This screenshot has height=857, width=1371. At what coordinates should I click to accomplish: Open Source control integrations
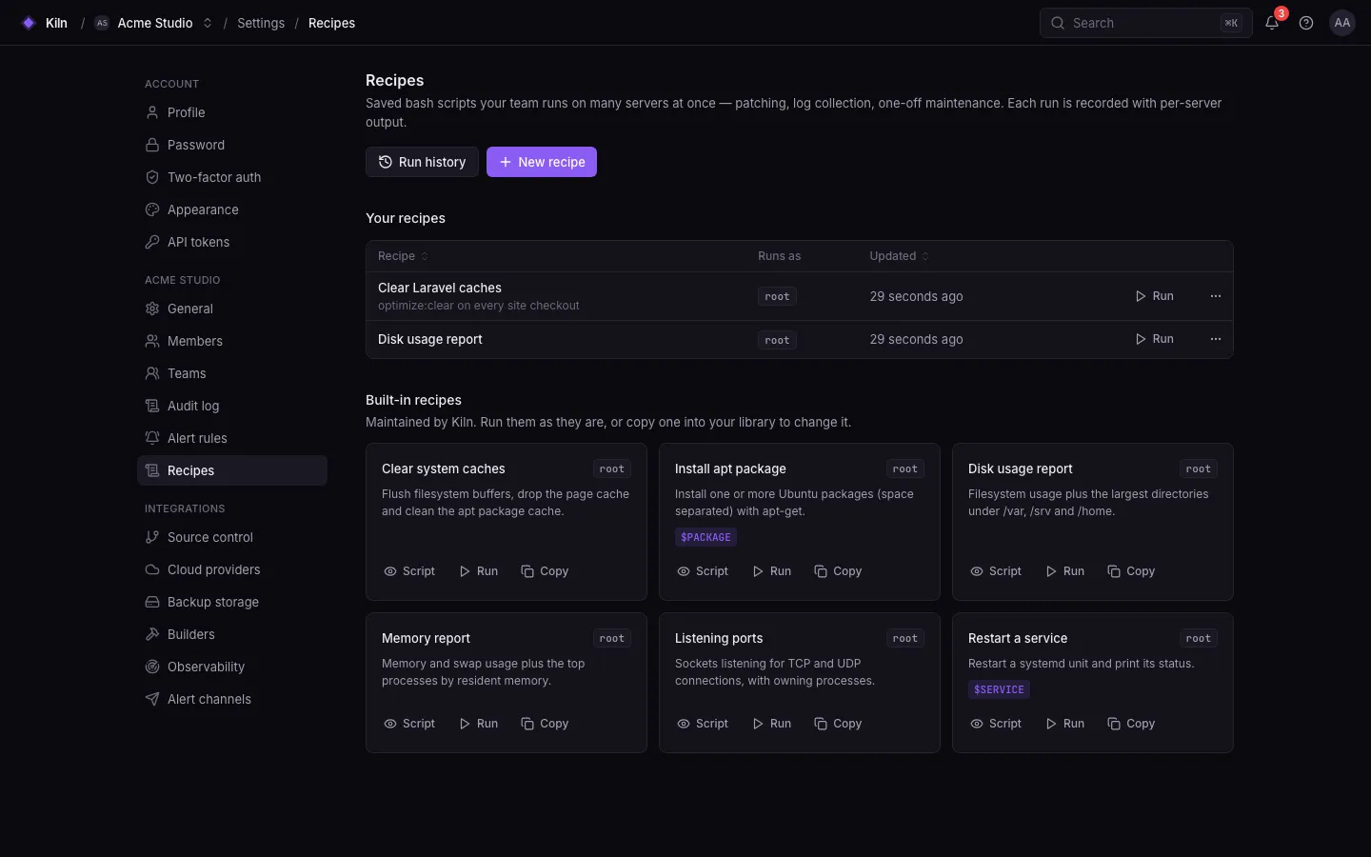(232, 537)
